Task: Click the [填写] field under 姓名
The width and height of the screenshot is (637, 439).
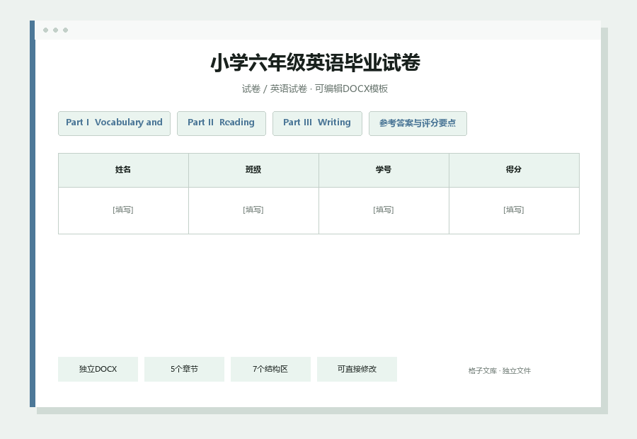Action: coord(123,210)
